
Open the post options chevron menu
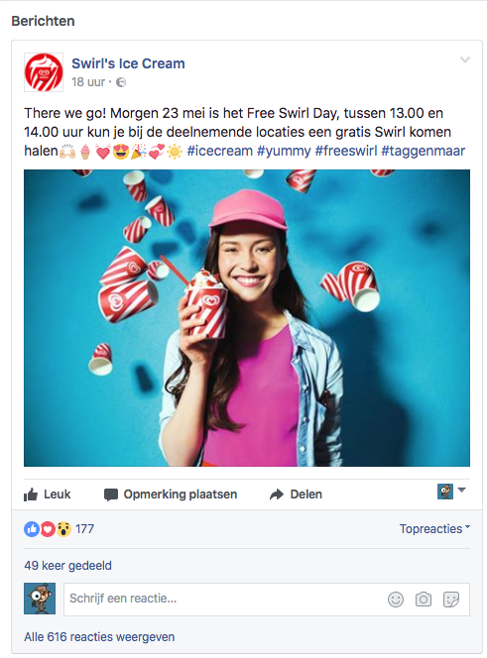(x=465, y=59)
